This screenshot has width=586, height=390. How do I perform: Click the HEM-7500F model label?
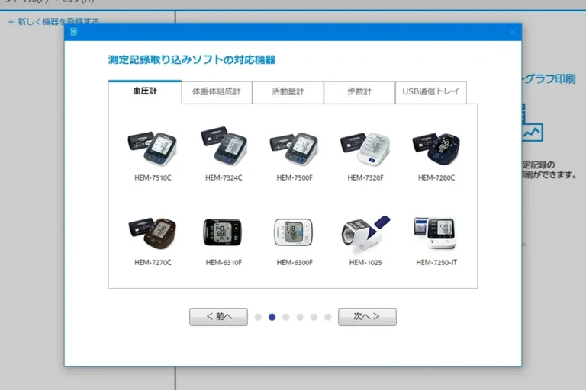[x=295, y=178]
